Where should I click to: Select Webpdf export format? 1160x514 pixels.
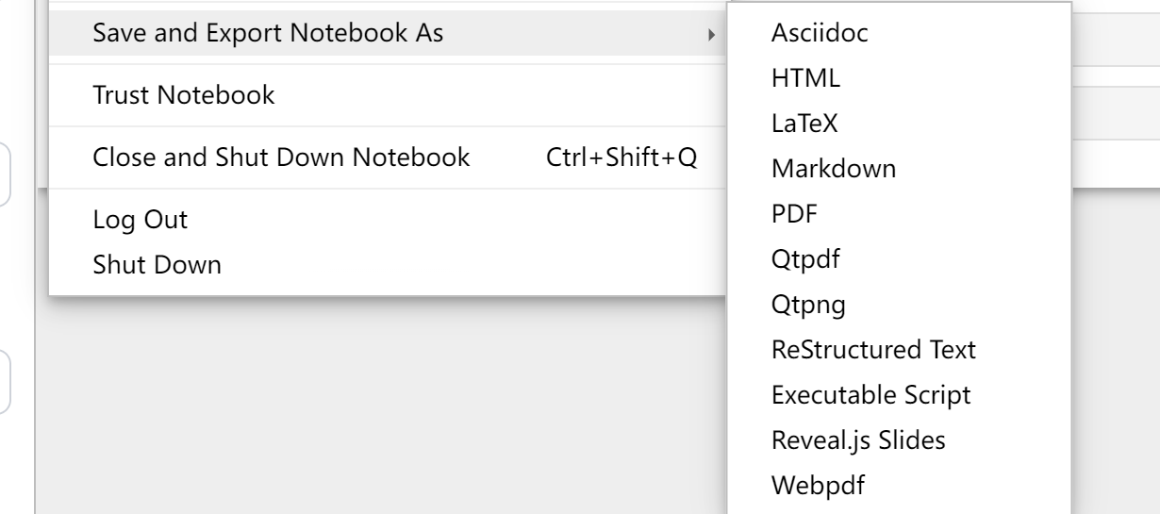(x=818, y=486)
